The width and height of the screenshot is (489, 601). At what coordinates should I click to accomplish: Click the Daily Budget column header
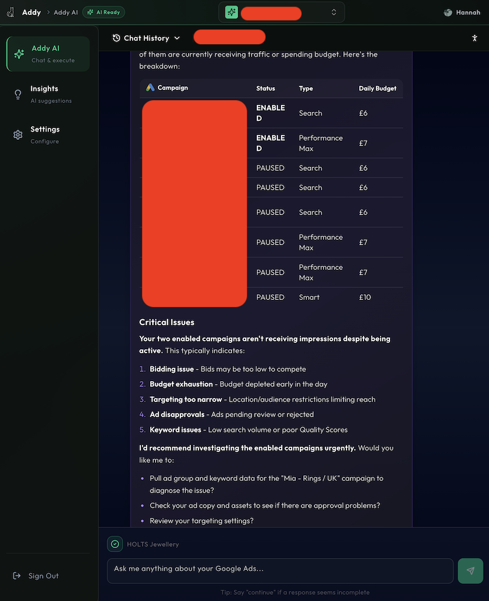(x=377, y=88)
